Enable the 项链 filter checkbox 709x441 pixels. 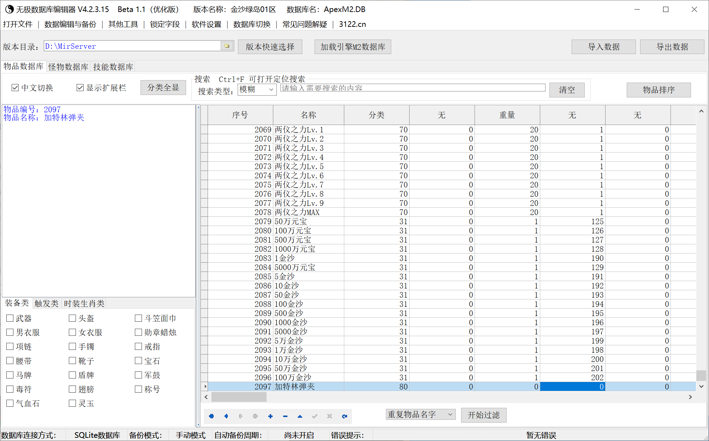(x=10, y=346)
